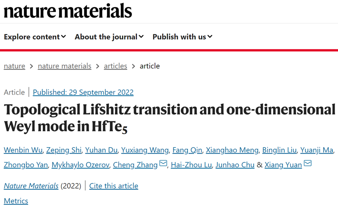Screen dimensions: 338x211
Task: Click the email envelope icon beside Xiang Yuan
Action: click(307, 164)
